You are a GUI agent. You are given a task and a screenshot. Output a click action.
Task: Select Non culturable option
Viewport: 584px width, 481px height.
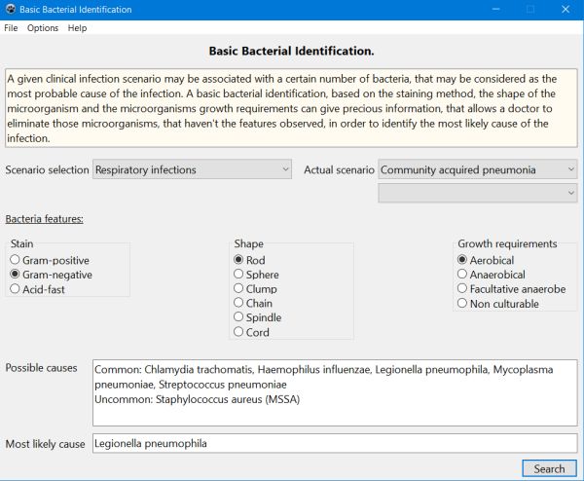click(498, 304)
